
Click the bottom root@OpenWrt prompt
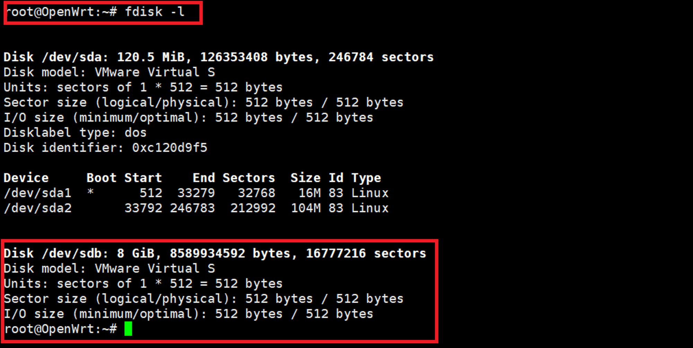tap(61, 329)
